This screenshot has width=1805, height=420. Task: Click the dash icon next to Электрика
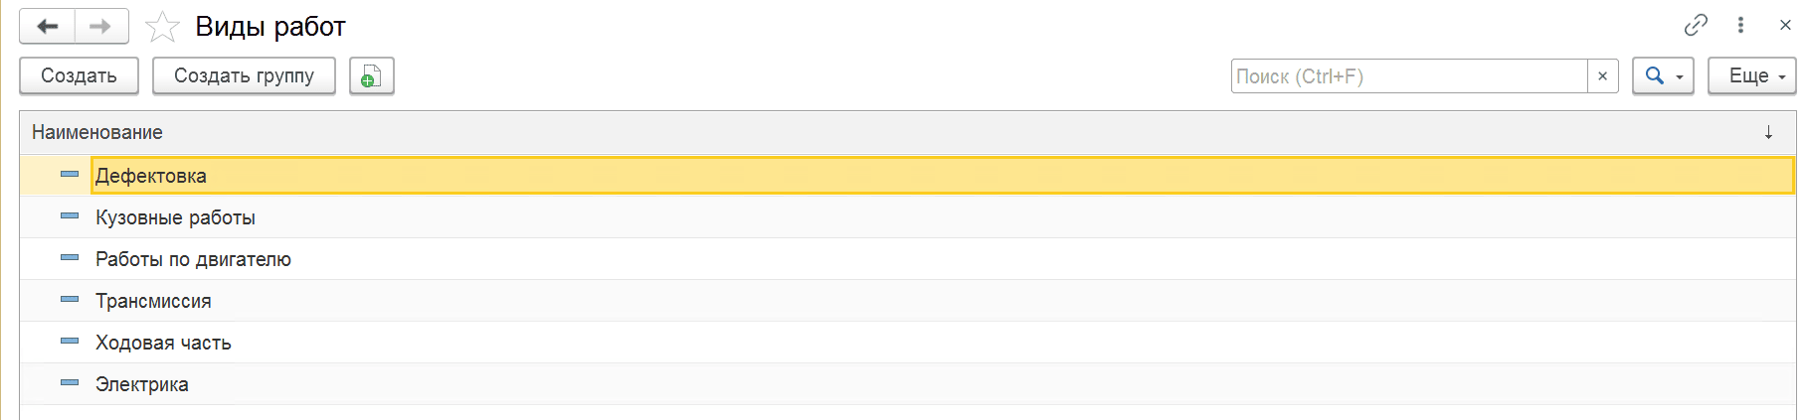70,383
